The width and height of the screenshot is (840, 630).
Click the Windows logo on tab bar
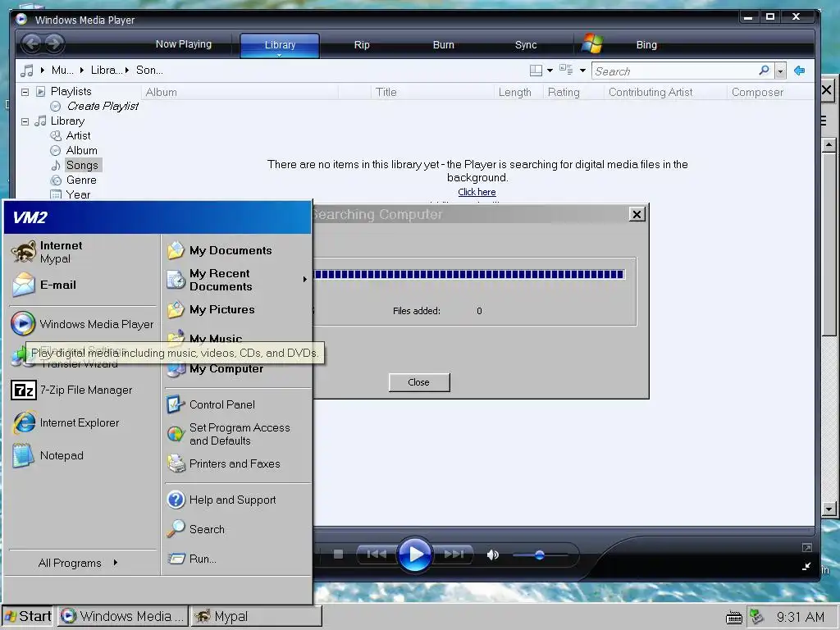(592, 43)
